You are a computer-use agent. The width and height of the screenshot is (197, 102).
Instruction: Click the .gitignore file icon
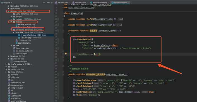click(9, 77)
